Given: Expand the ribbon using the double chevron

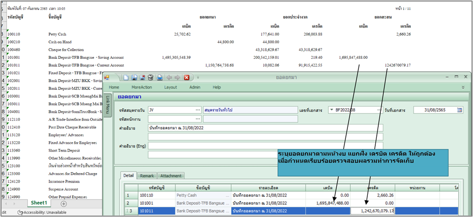Looking at the screenshot, I should pos(463,87).
